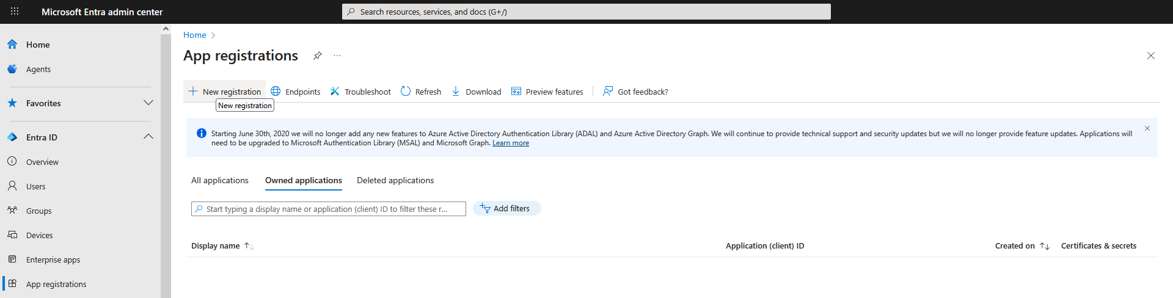Click the New registration plus icon
The image size is (1173, 298).
click(x=193, y=92)
